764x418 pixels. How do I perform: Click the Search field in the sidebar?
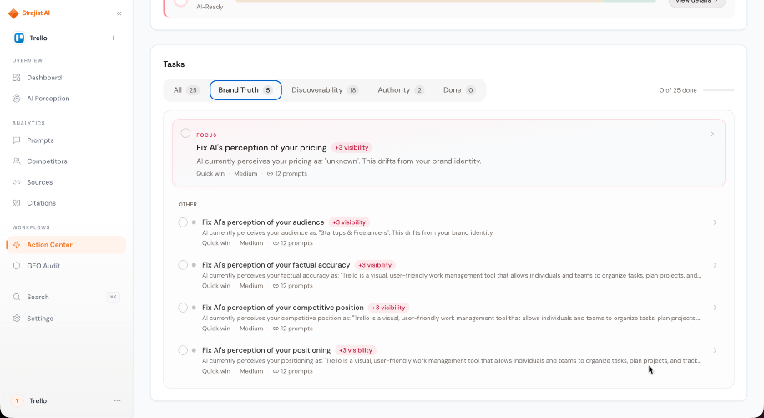[x=66, y=297]
